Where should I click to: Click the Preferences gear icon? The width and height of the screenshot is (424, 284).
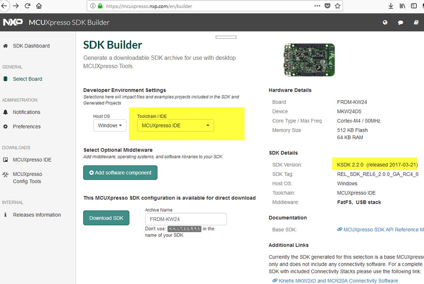click(x=5, y=127)
